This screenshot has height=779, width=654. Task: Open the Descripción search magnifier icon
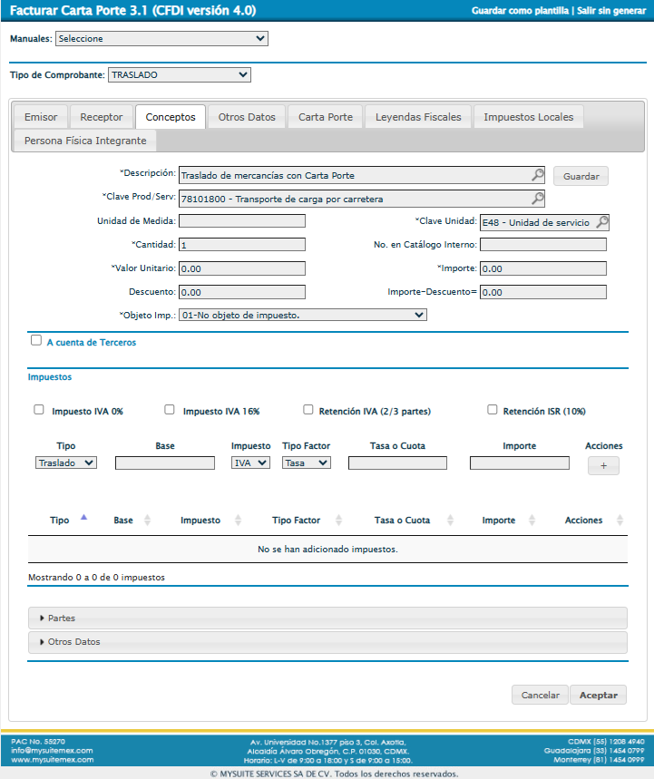click(x=538, y=175)
